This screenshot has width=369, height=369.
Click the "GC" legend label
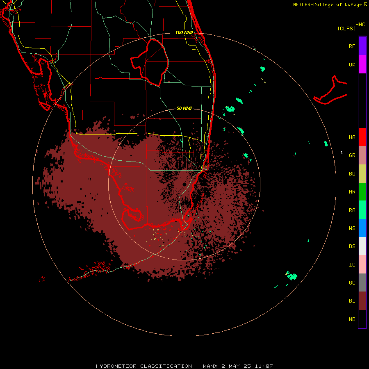[x=352, y=283]
